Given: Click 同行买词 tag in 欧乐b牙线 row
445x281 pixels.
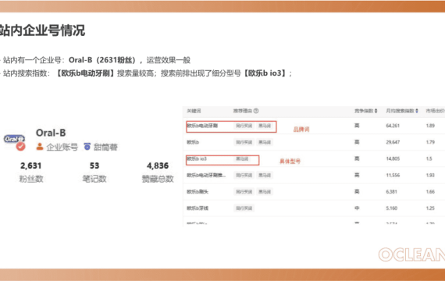Looking at the screenshot, I should coord(244,208).
